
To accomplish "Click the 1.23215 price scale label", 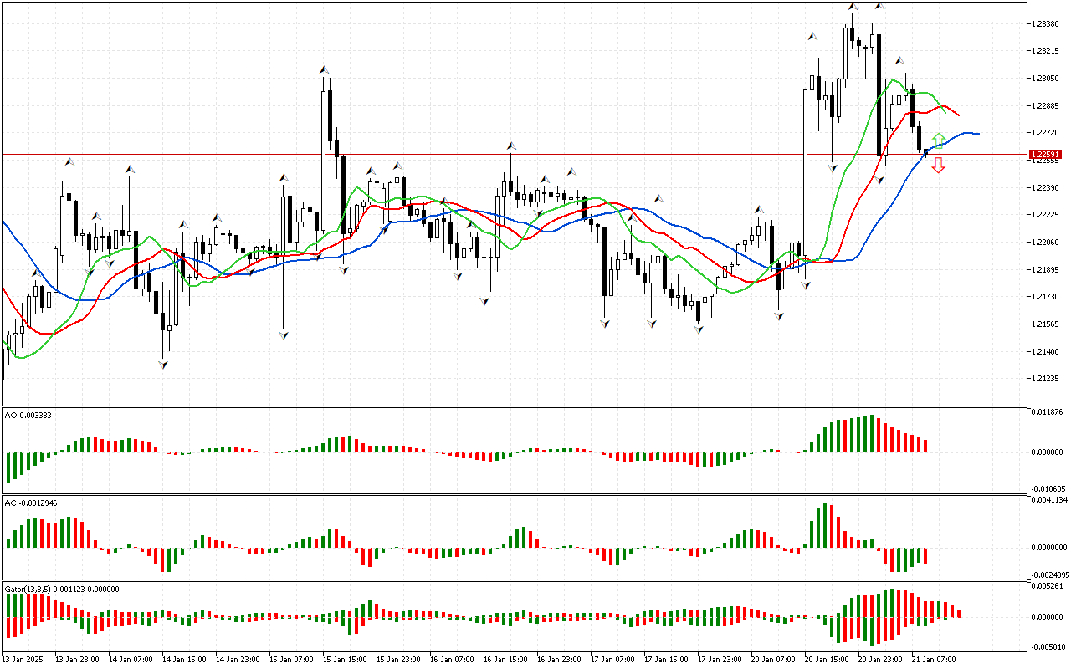I will 1046,51.
